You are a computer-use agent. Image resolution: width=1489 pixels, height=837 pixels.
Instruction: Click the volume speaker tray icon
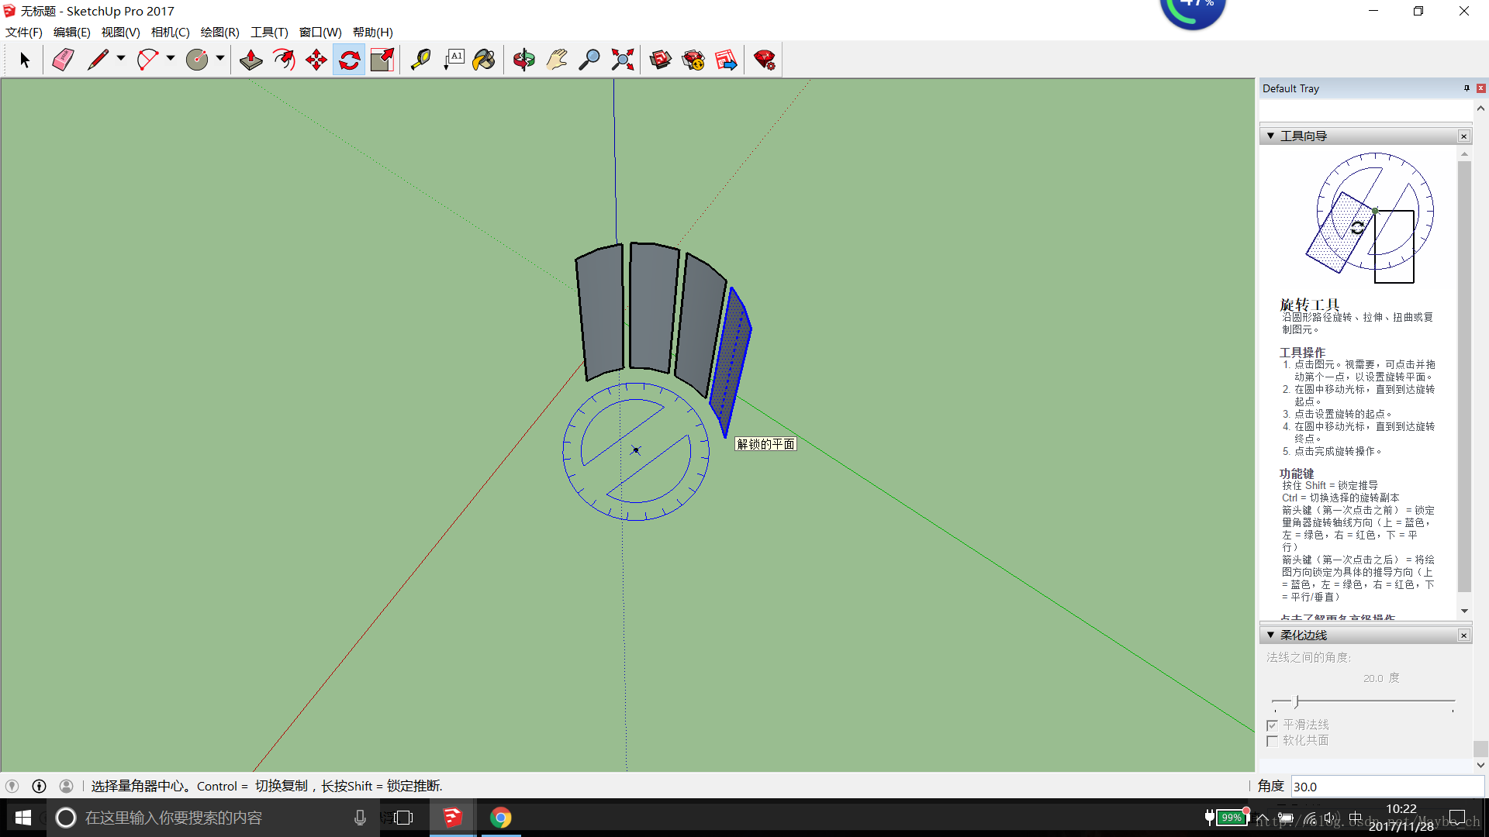click(1331, 818)
